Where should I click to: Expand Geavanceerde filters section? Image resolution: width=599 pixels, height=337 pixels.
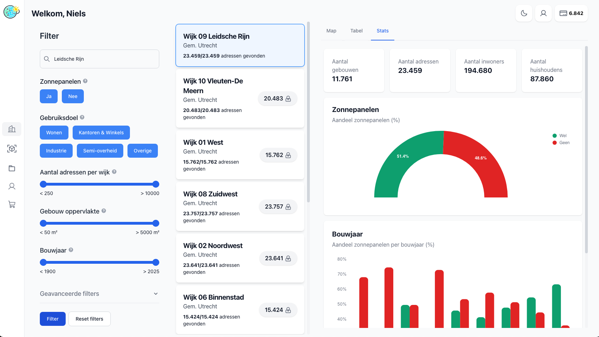(x=100, y=294)
